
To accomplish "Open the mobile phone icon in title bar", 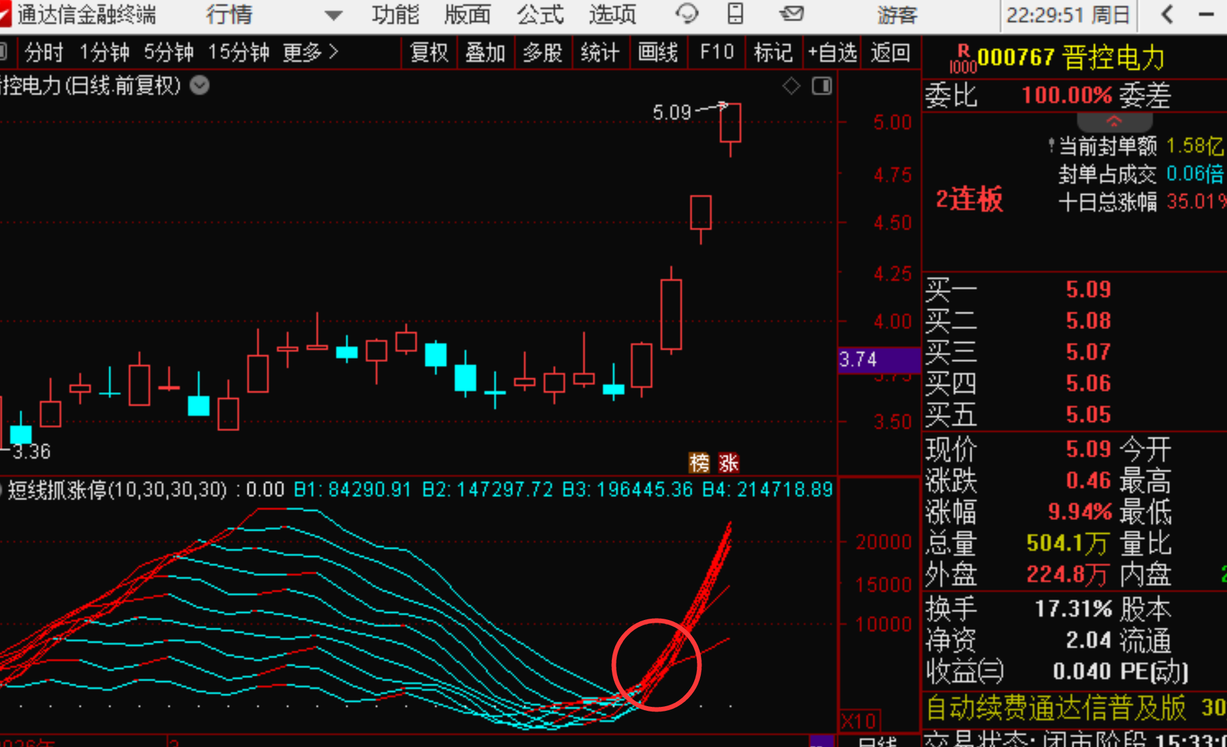I will 735,14.
